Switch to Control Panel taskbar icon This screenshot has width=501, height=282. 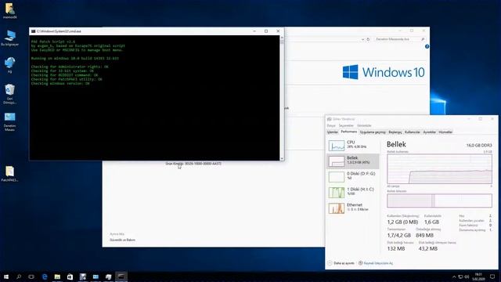(96, 277)
